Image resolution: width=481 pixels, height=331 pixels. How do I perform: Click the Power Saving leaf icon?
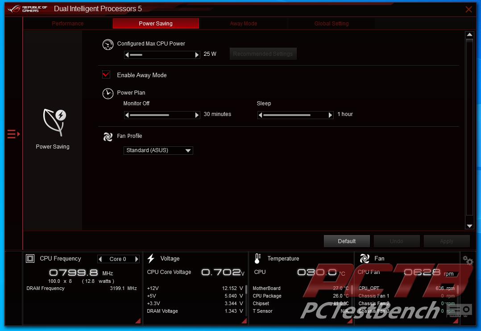tap(55, 122)
